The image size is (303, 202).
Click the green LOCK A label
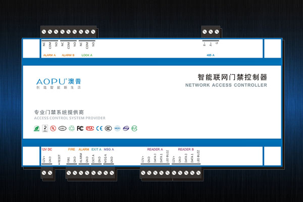point(87,55)
